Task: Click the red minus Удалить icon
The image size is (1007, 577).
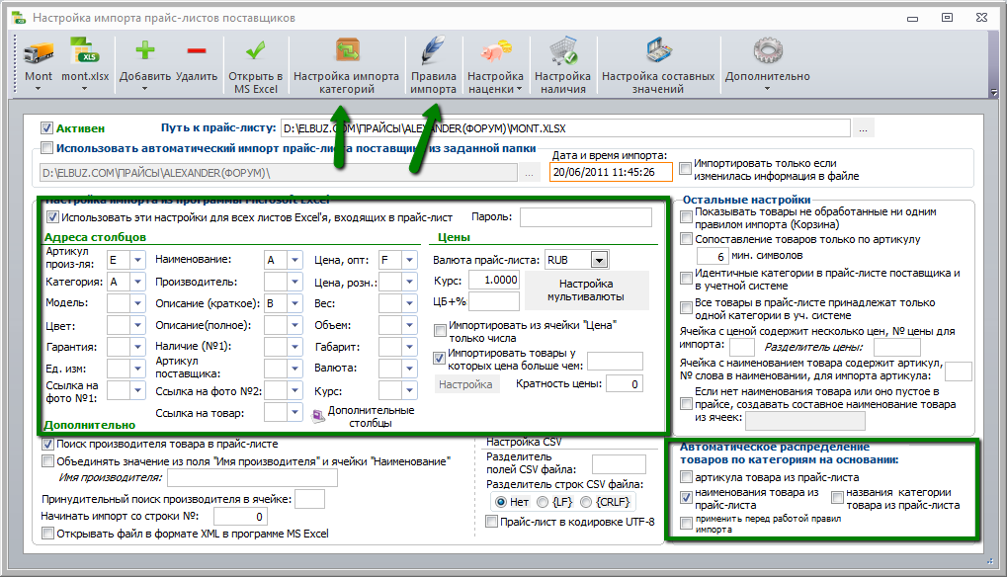Action: tap(197, 50)
